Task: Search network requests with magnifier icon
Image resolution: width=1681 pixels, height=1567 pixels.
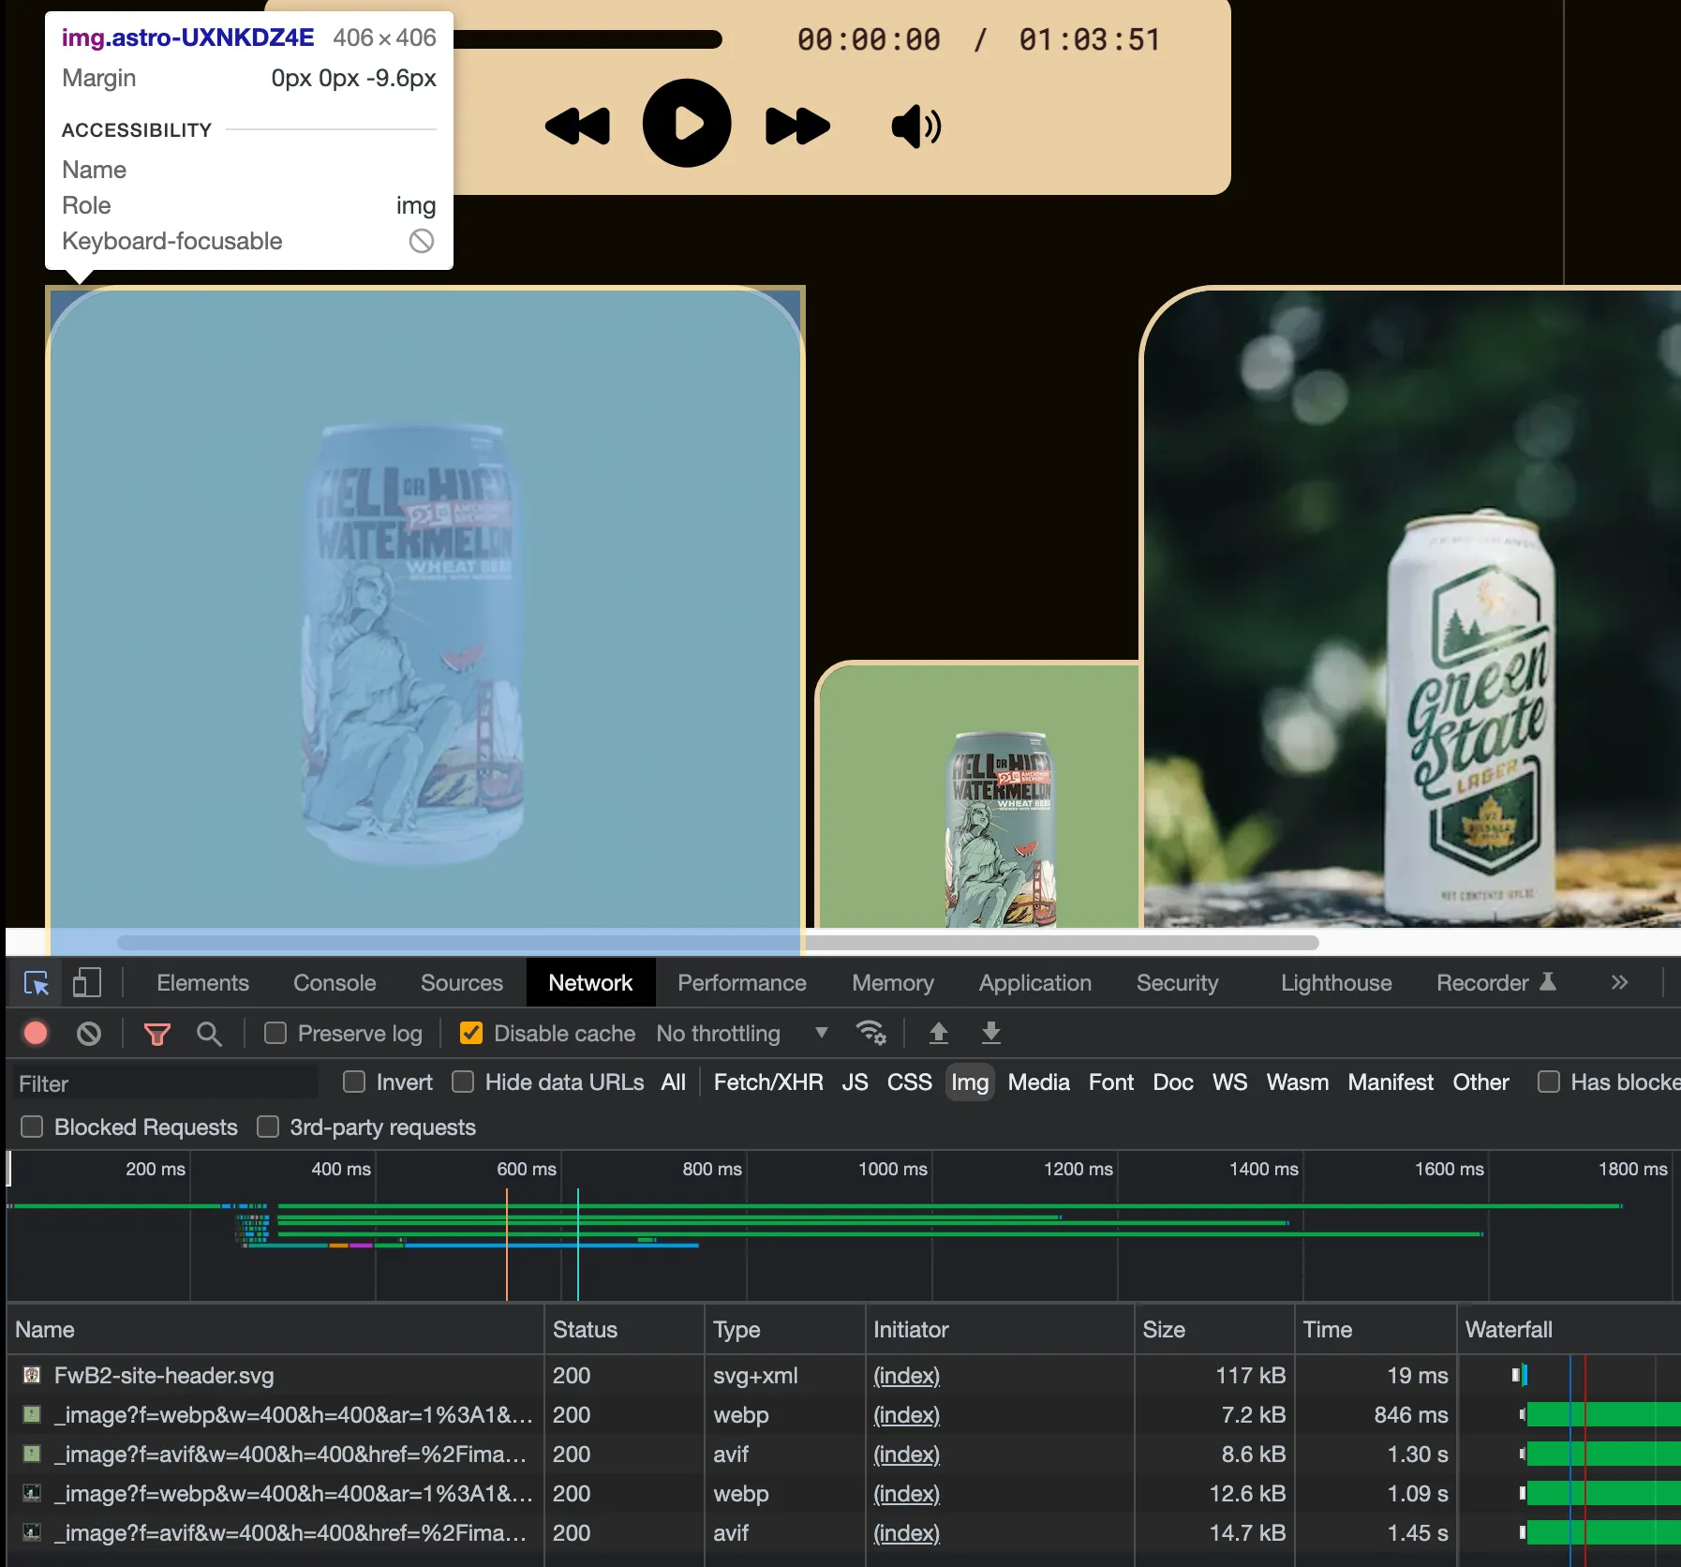Action: (x=209, y=1033)
